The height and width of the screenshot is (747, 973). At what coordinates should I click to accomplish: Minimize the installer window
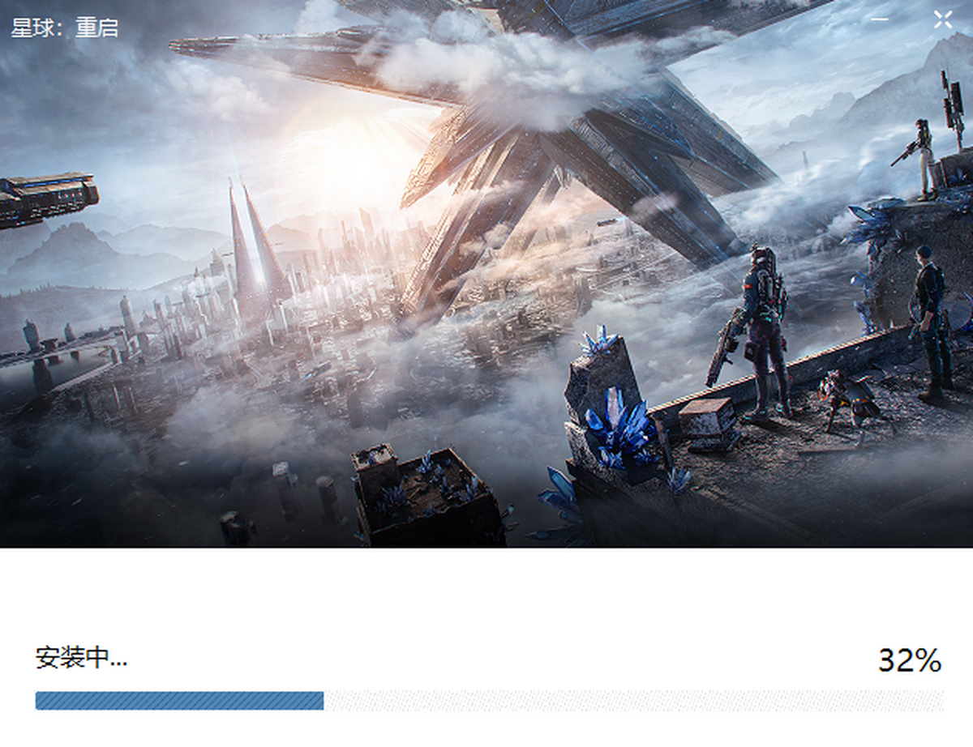(x=881, y=19)
